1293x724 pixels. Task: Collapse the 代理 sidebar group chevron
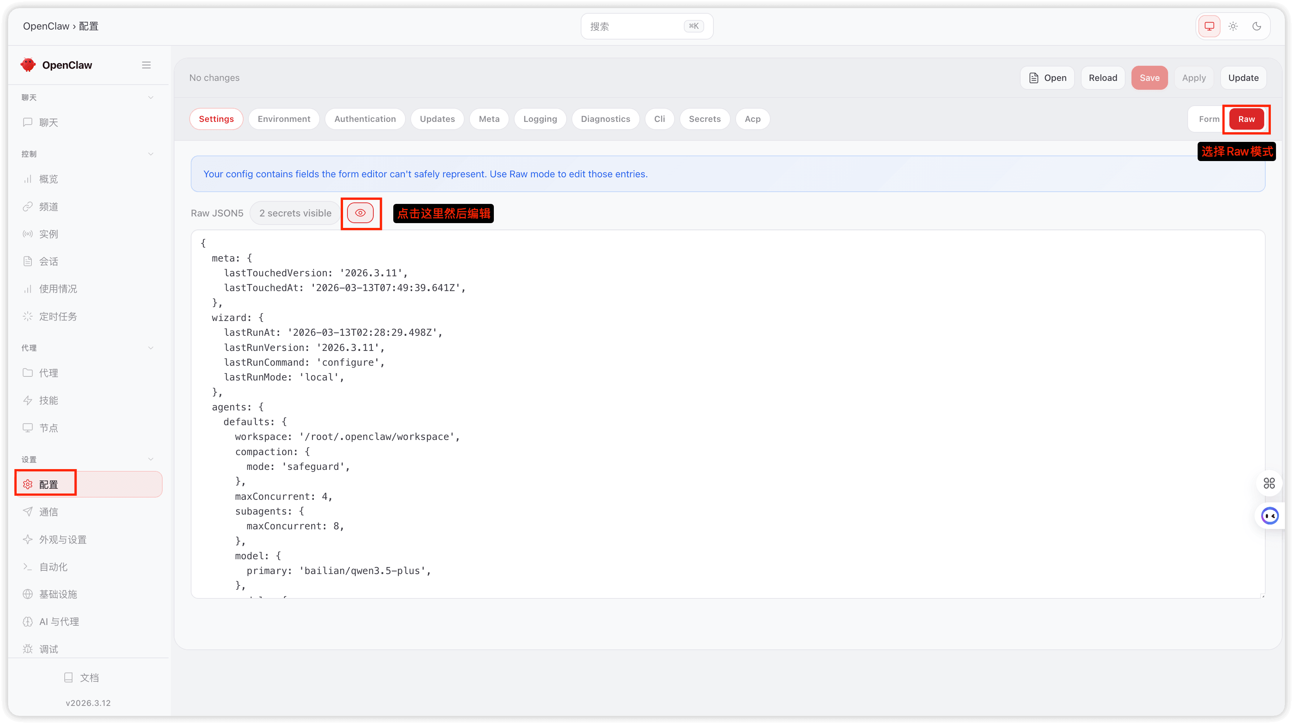(150, 348)
